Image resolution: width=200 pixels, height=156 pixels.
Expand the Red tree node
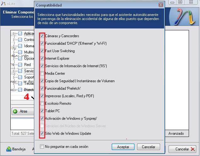[x=13, y=65]
